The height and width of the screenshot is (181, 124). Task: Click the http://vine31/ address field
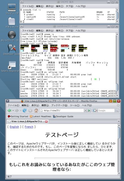click(62, 110)
